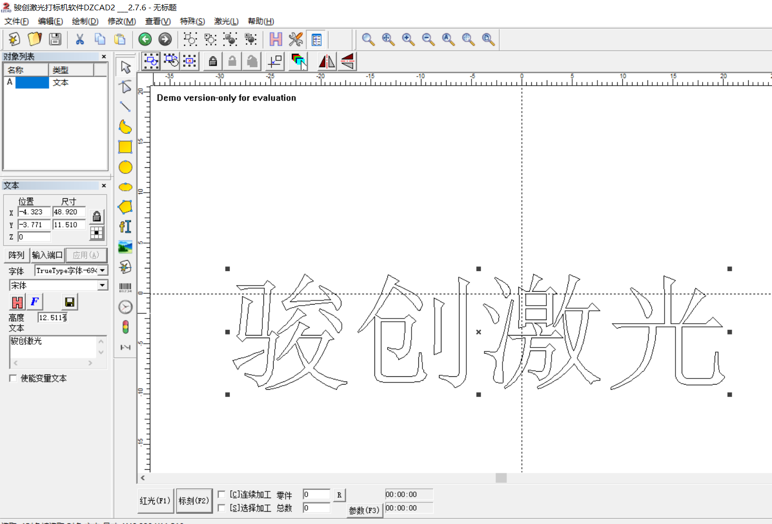Image resolution: width=772 pixels, height=524 pixels.
Task: Click the 高度 height input field
Action: pyautogui.click(x=52, y=317)
